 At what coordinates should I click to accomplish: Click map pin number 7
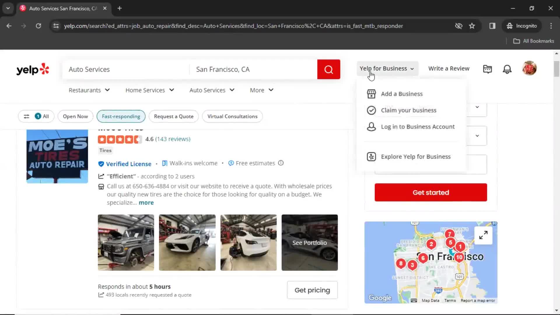coord(449,234)
